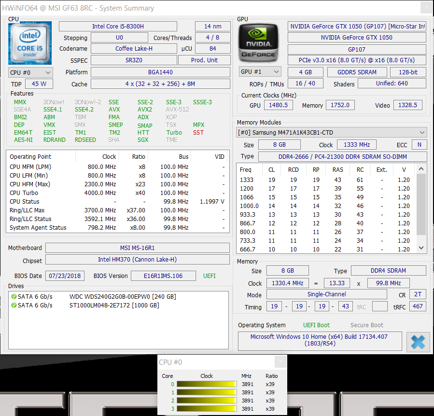Click the Video clock 1328.5 field
The width and height of the screenshot is (434, 416).
[408, 105]
